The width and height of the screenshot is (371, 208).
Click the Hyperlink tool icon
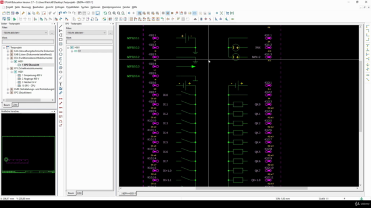61,93
